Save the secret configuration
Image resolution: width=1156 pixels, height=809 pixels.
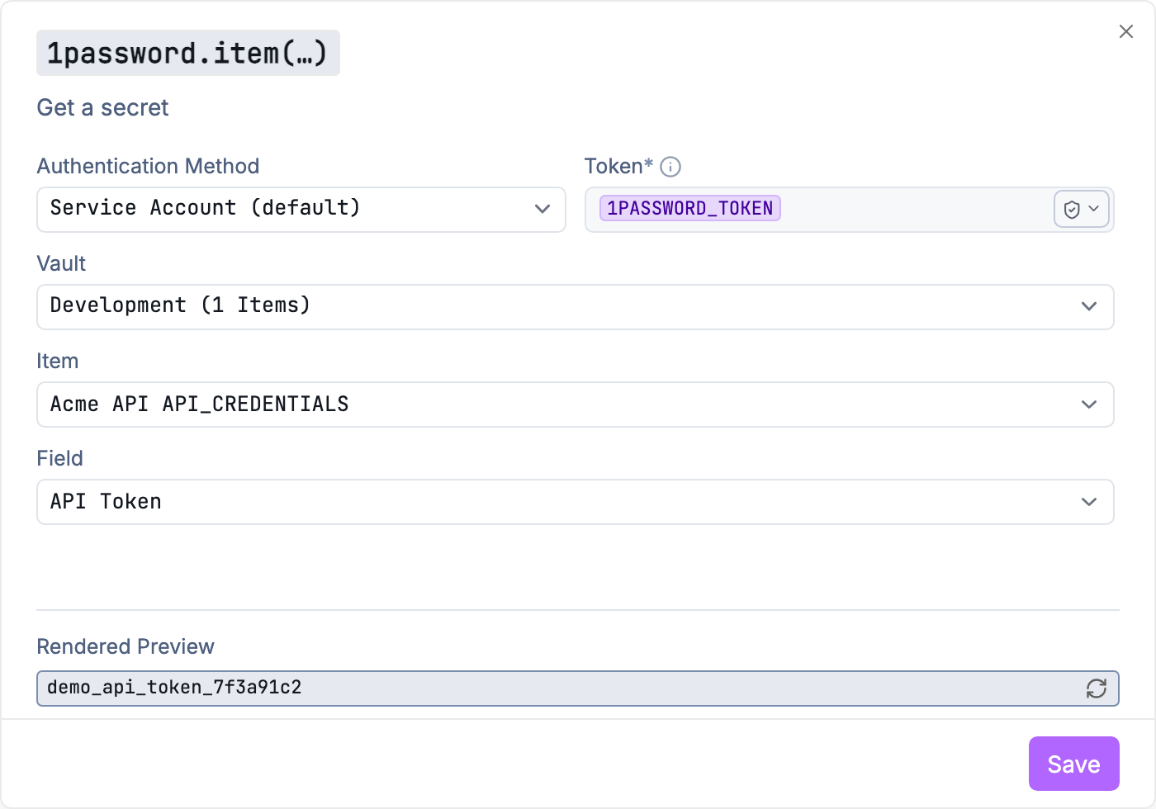1073,764
